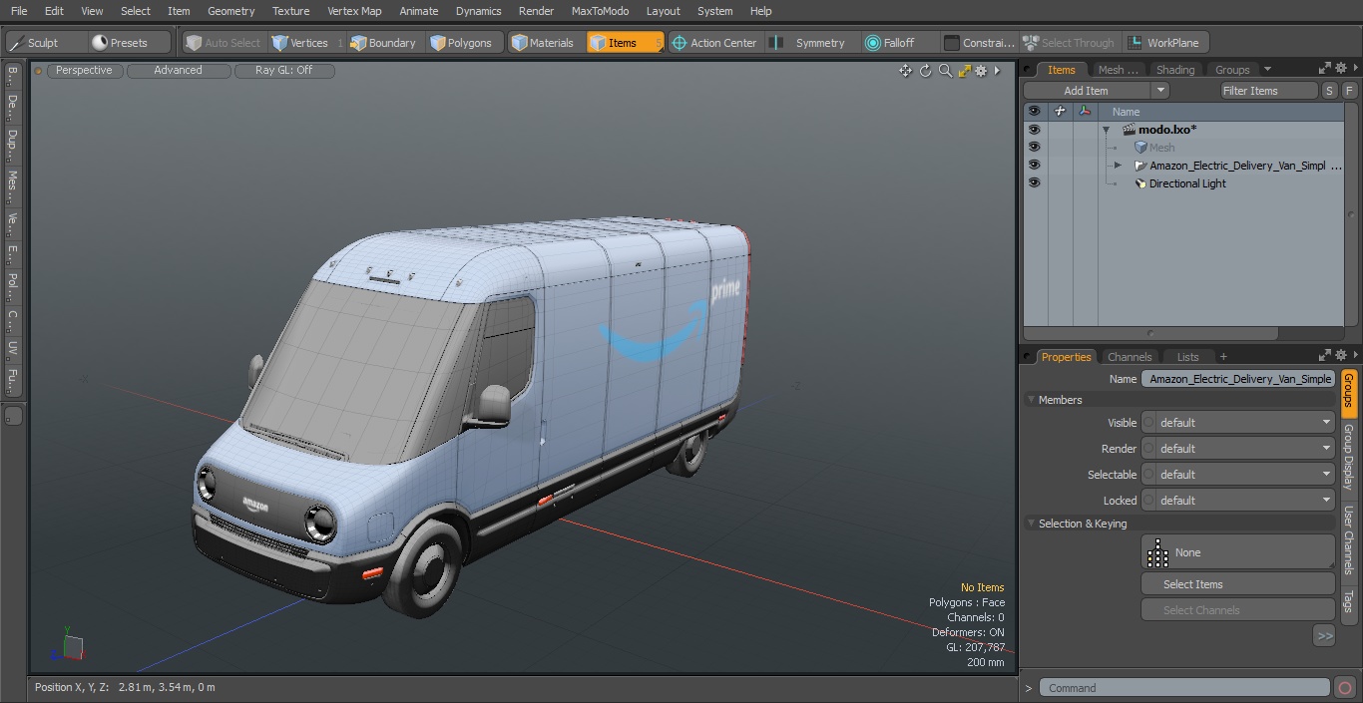Open the Presets browser

[x=130, y=43]
